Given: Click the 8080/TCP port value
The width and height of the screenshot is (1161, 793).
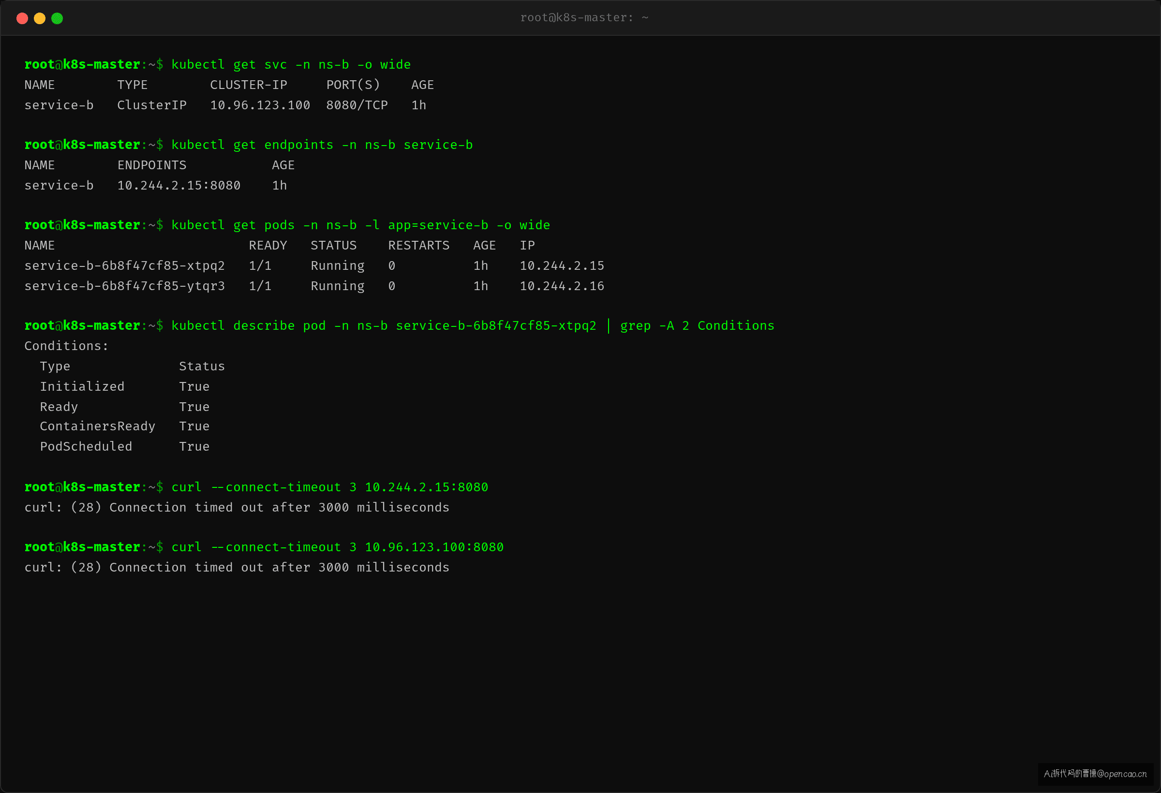Looking at the screenshot, I should coord(357,105).
